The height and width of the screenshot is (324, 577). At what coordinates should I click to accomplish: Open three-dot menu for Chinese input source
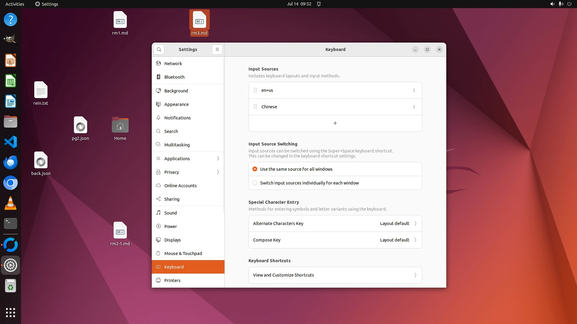click(x=414, y=107)
